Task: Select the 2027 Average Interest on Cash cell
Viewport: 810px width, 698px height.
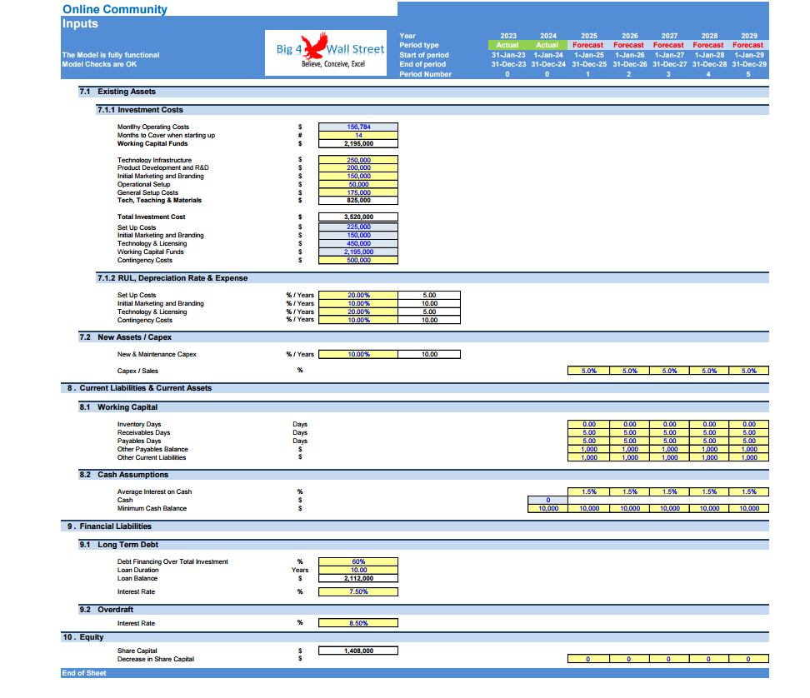Action: (669, 492)
